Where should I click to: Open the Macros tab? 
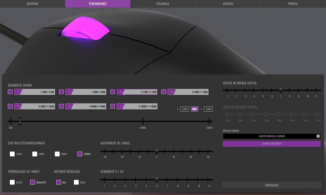click(x=228, y=4)
